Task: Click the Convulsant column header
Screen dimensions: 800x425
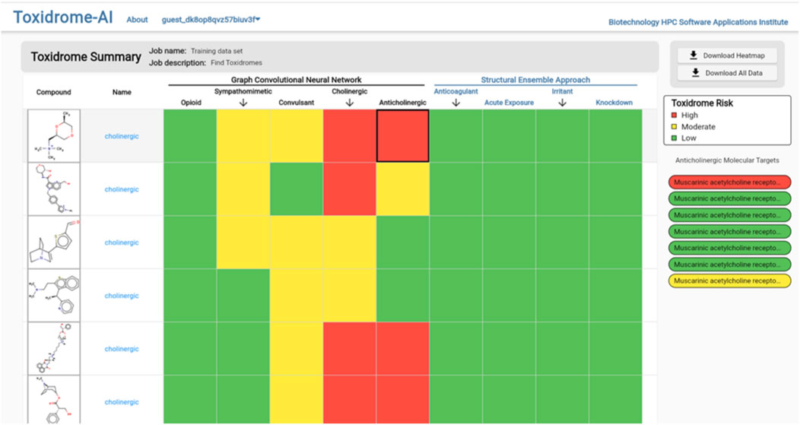Action: point(297,103)
